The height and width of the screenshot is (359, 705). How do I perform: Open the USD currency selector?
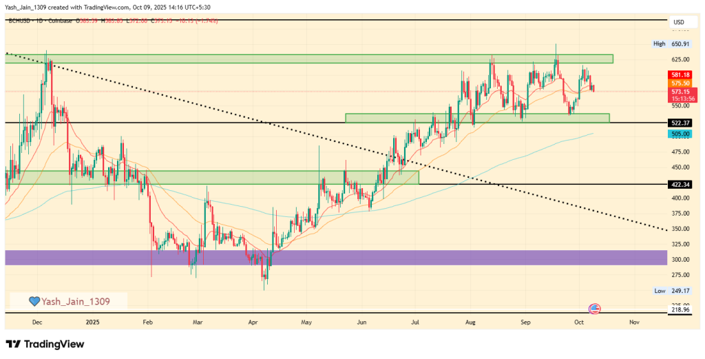pos(678,22)
